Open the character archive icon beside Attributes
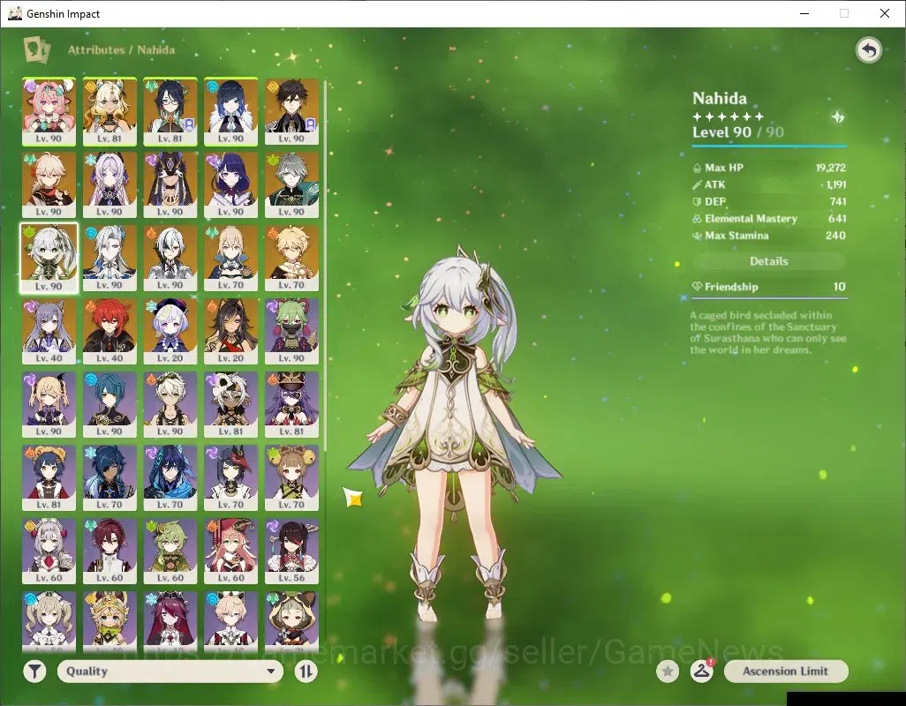This screenshot has height=706, width=906. pyautogui.click(x=37, y=49)
